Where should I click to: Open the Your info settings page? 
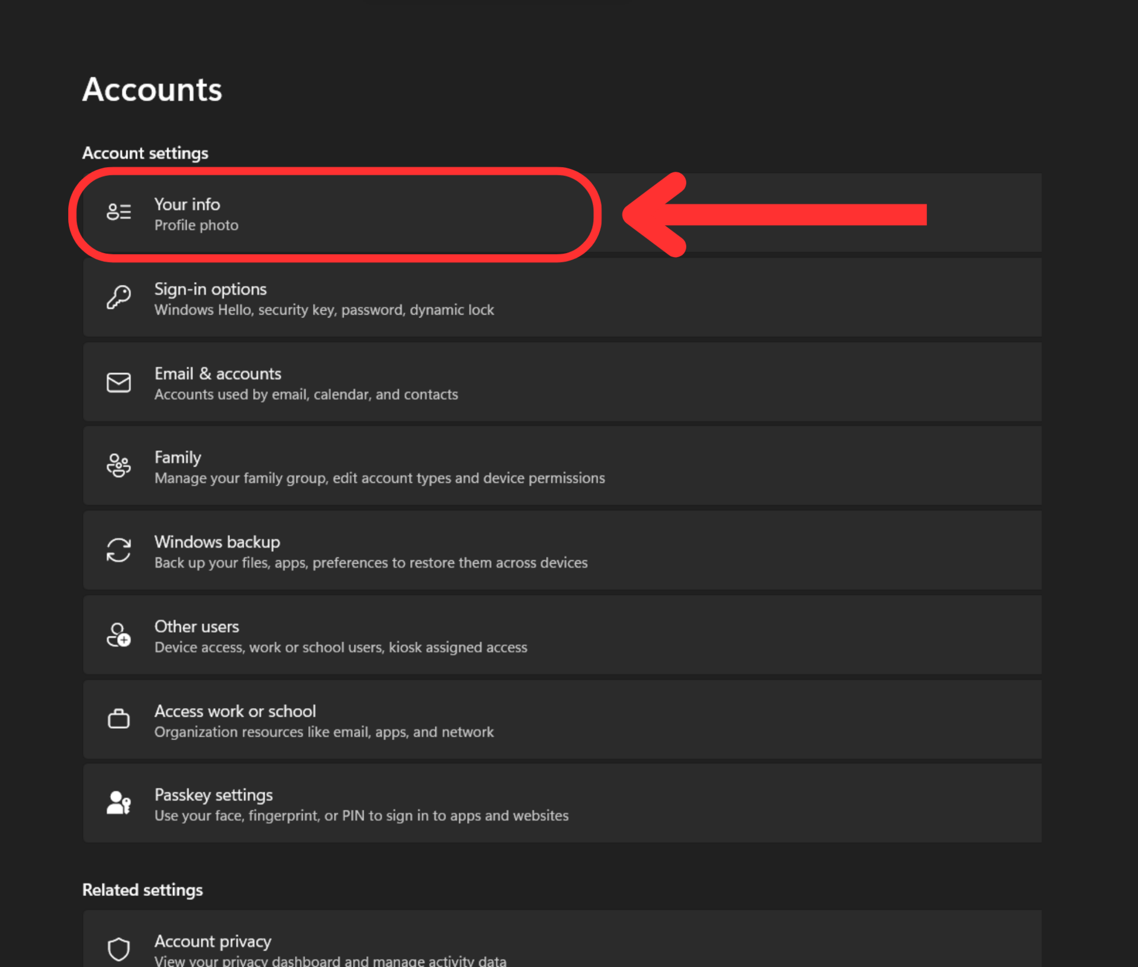click(187, 204)
